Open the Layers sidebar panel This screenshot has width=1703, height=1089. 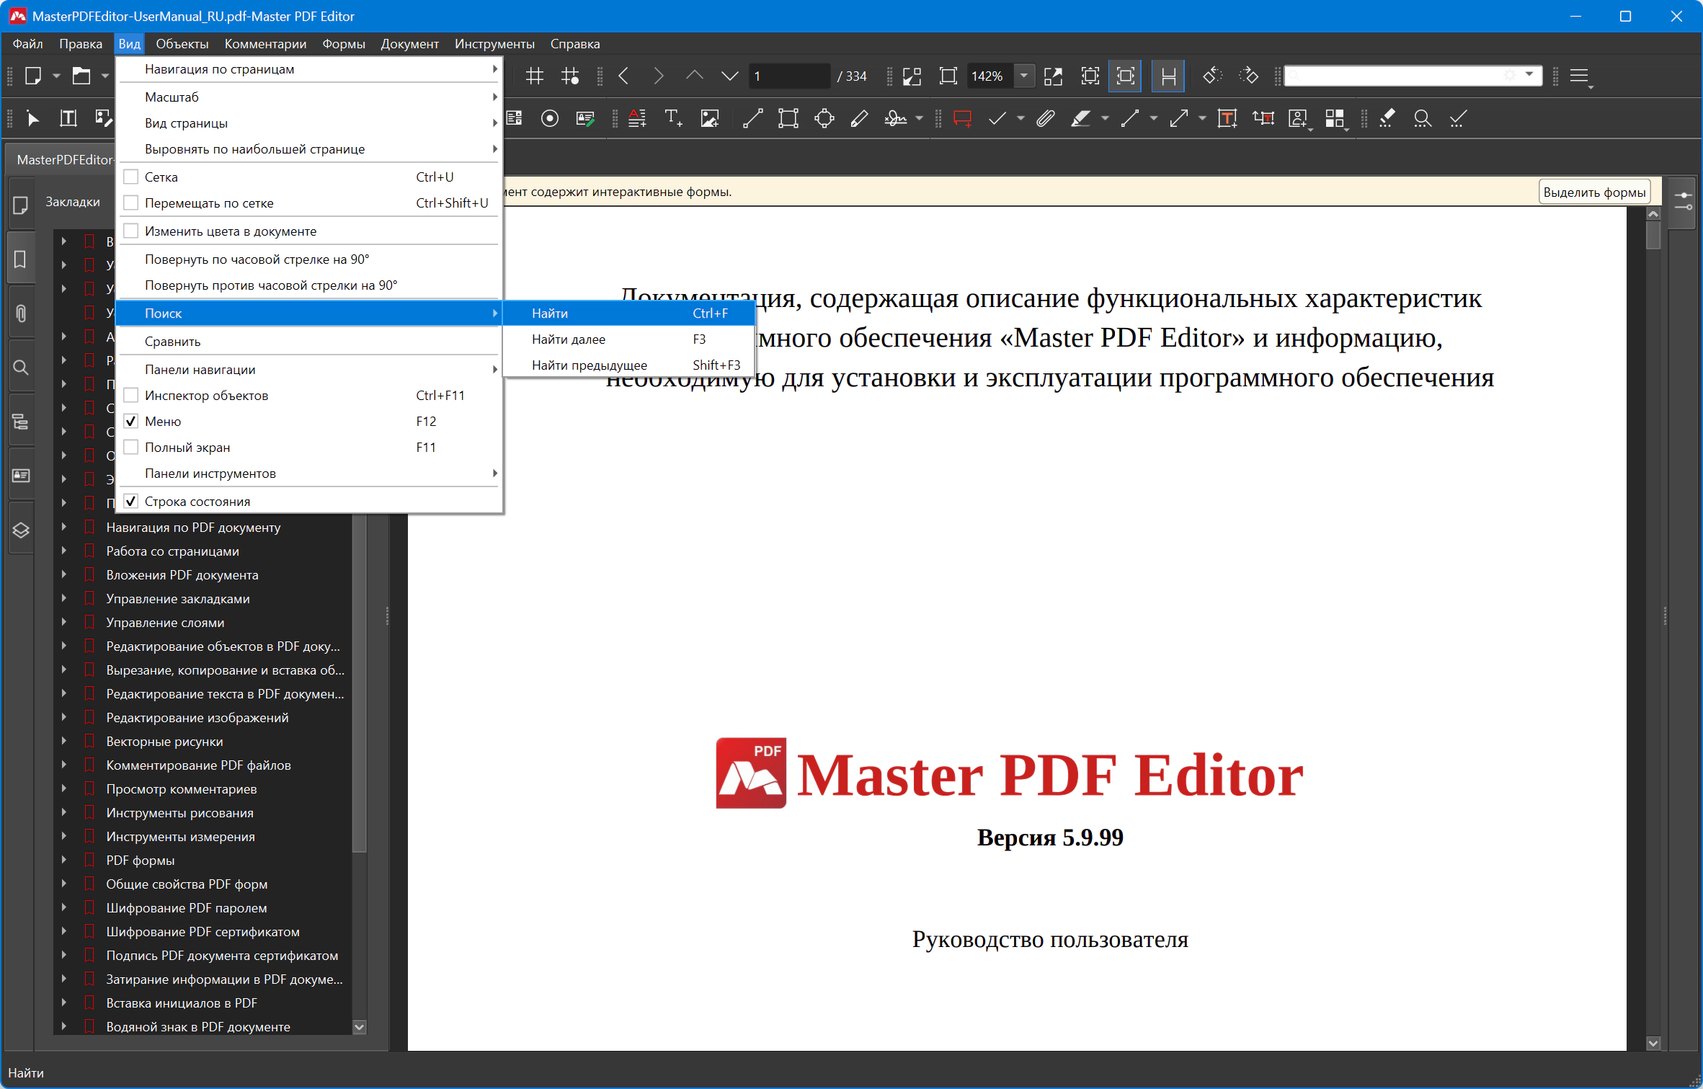click(21, 530)
